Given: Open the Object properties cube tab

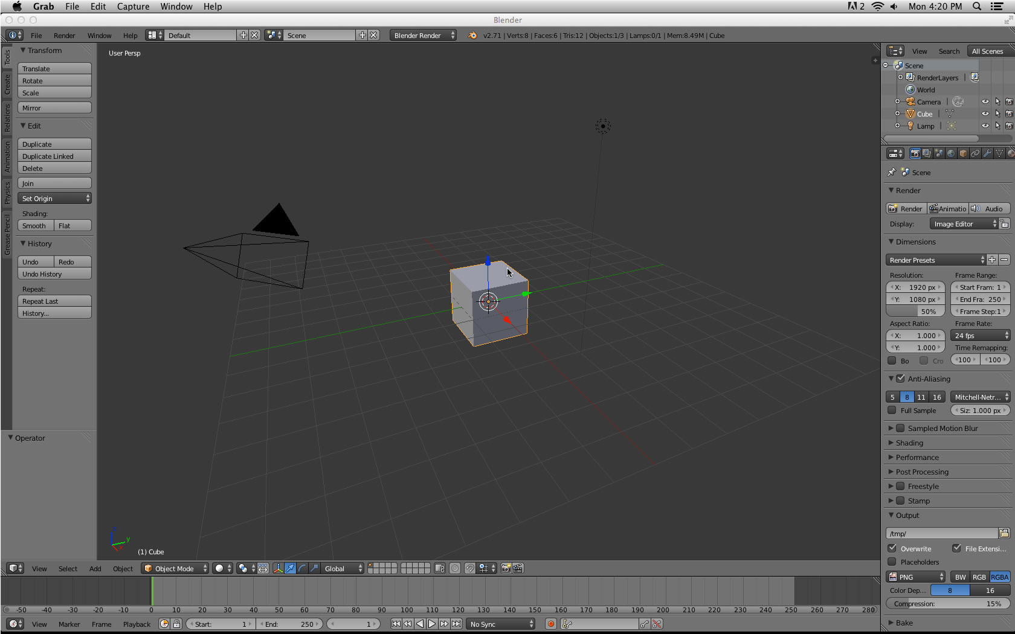Looking at the screenshot, I should pyautogui.click(x=963, y=153).
